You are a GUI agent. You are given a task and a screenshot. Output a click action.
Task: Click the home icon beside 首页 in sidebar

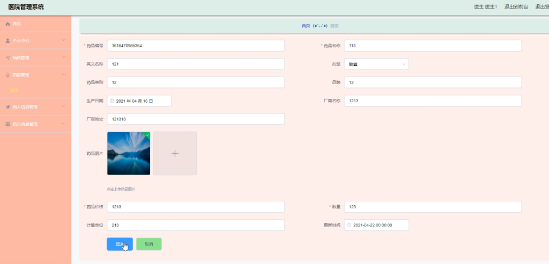(8, 24)
